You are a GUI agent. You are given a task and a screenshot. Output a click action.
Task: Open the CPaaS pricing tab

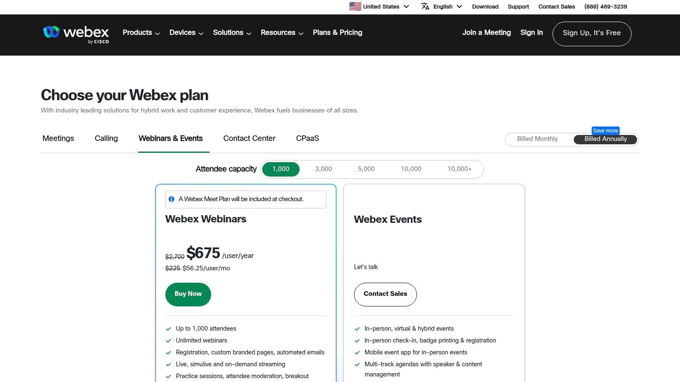pos(307,138)
